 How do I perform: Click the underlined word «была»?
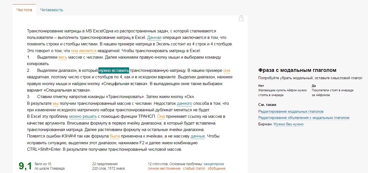point(115,136)
